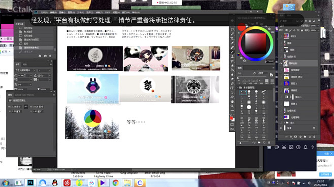Select the 图层 1 layer row
This screenshot has width=334, height=187.
298,104
